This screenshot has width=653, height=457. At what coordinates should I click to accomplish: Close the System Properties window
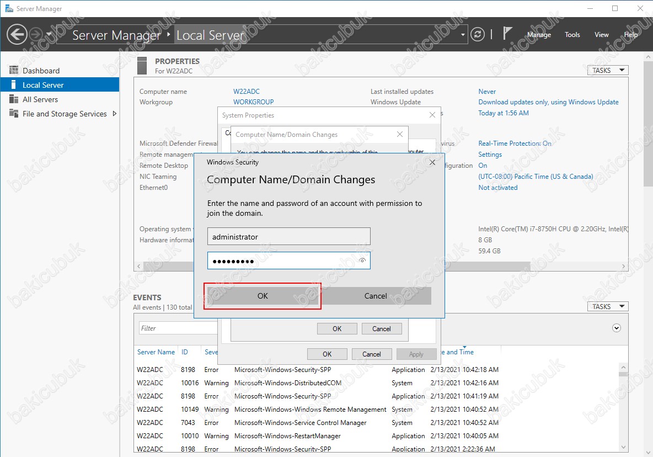point(432,115)
